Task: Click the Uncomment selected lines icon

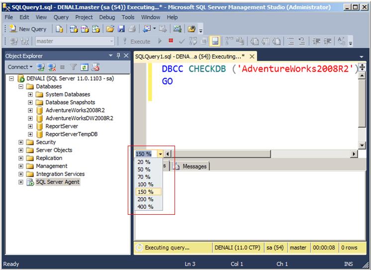Action: (x=302, y=41)
